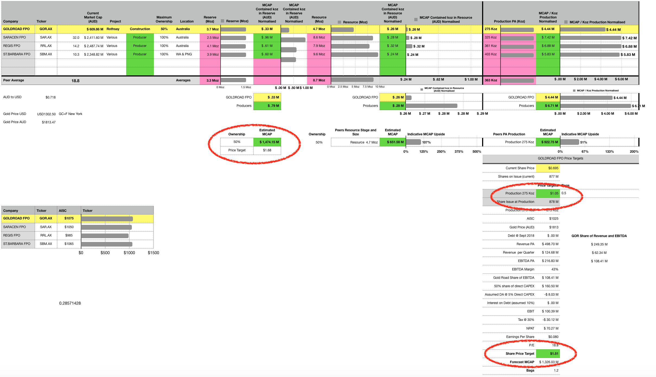Click the stray 0.28571428 cell
Image resolution: width=656 pixels, height=377 pixels.
click(70, 303)
